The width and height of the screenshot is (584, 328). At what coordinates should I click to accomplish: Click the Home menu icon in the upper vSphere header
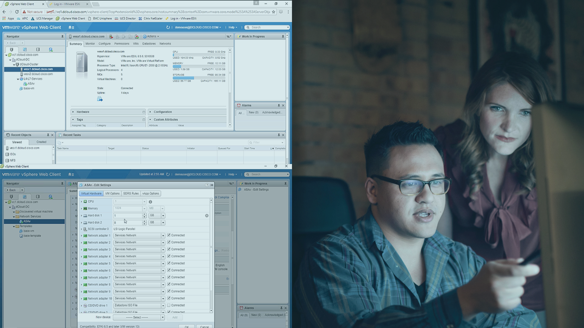pyautogui.click(x=71, y=27)
